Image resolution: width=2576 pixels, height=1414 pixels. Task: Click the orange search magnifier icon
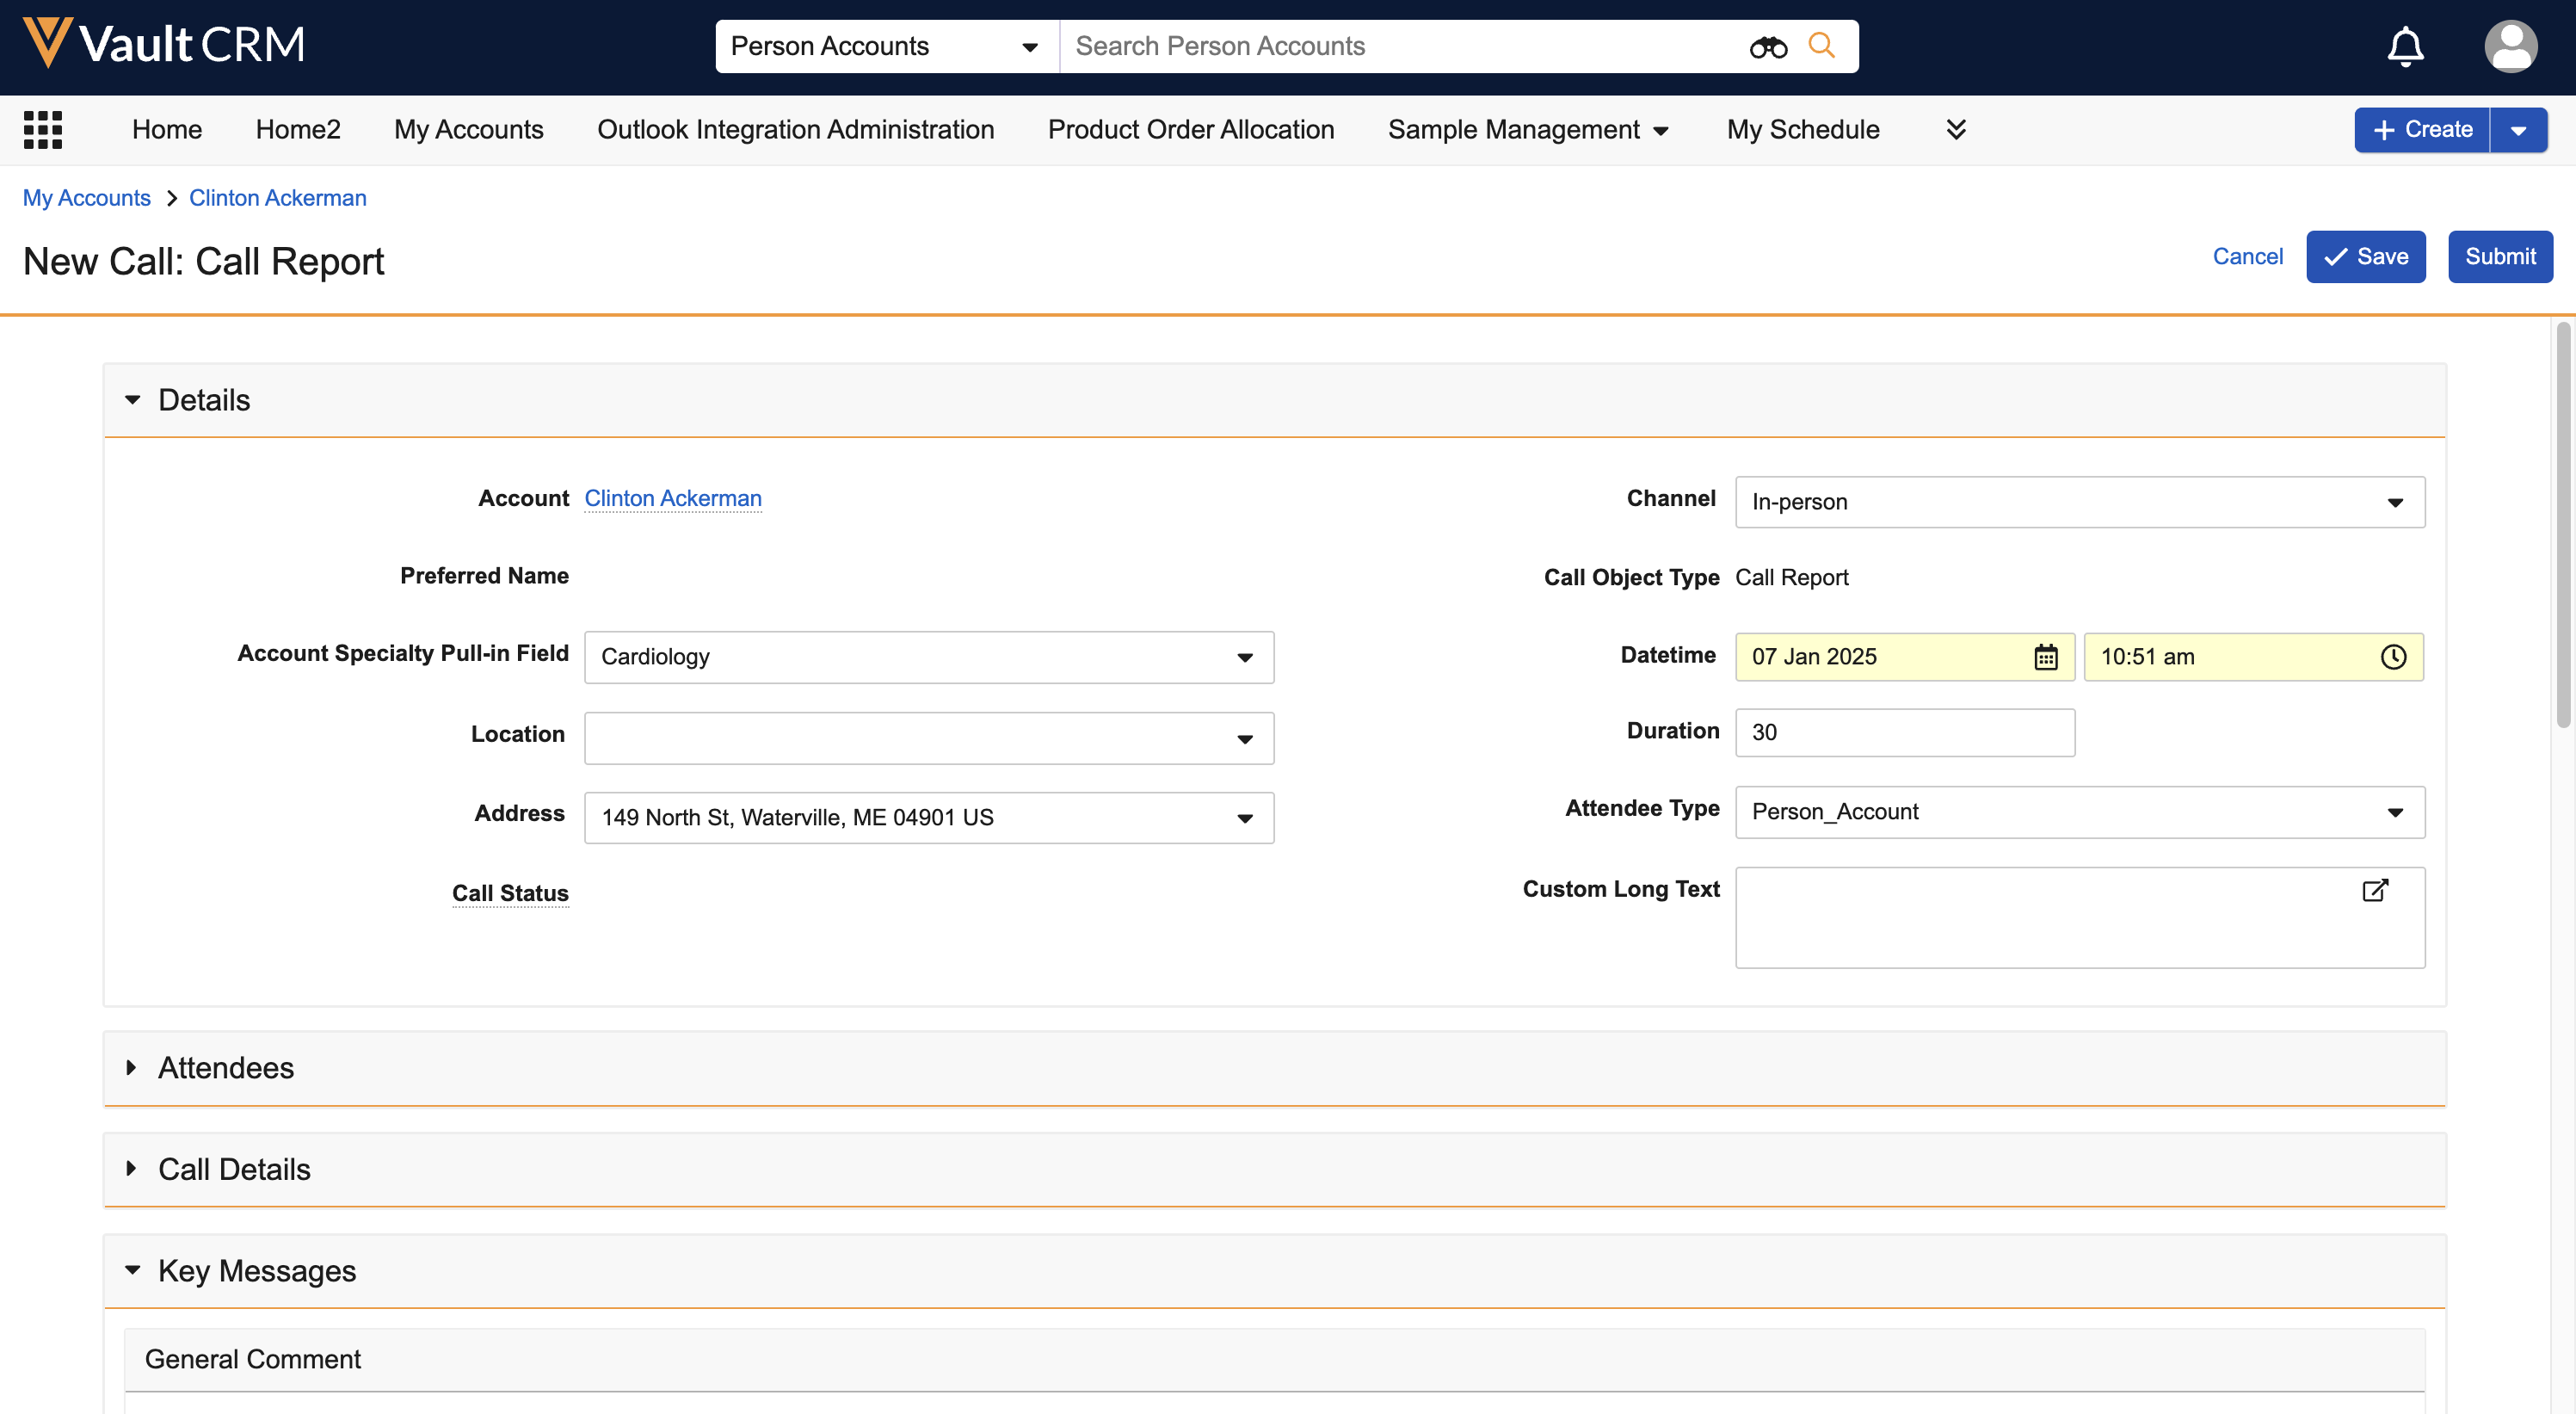pyautogui.click(x=1821, y=46)
